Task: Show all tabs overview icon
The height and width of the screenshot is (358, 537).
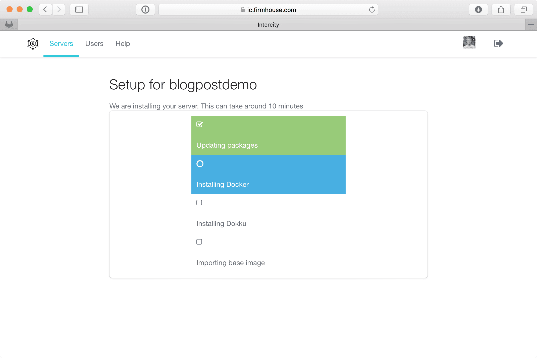Action: click(523, 10)
